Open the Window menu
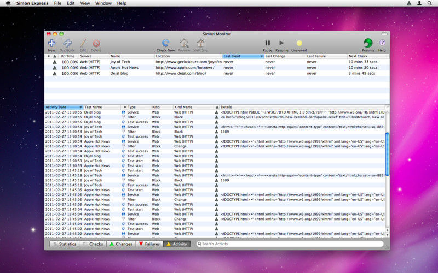The width and height of the screenshot is (438, 273). coord(103,3)
